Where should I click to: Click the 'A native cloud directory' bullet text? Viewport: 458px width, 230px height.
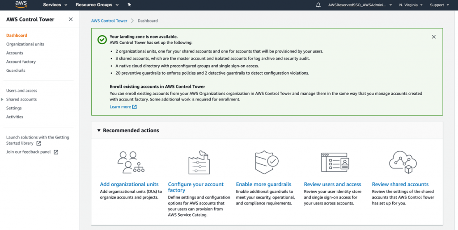pyautogui.click(x=187, y=66)
